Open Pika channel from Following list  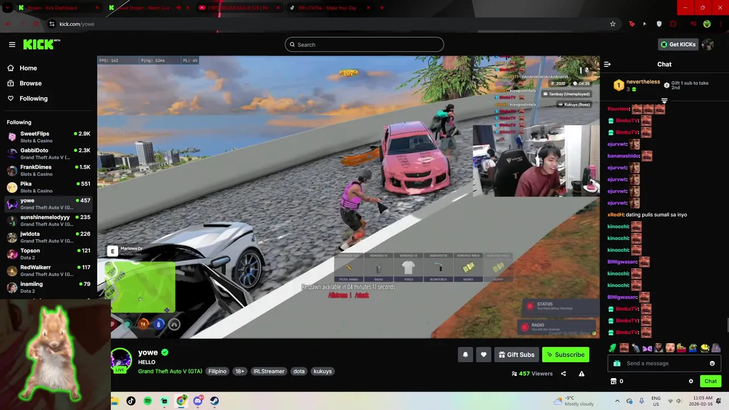[x=48, y=187]
